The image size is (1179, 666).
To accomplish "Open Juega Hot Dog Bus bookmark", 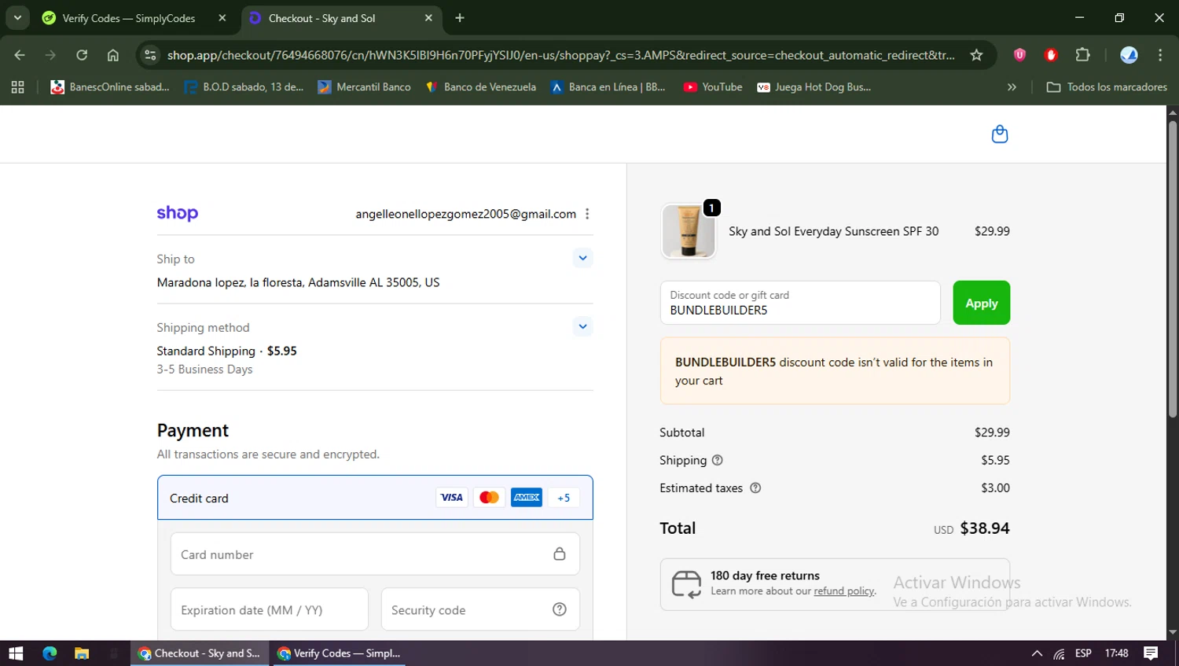I will (x=814, y=87).
